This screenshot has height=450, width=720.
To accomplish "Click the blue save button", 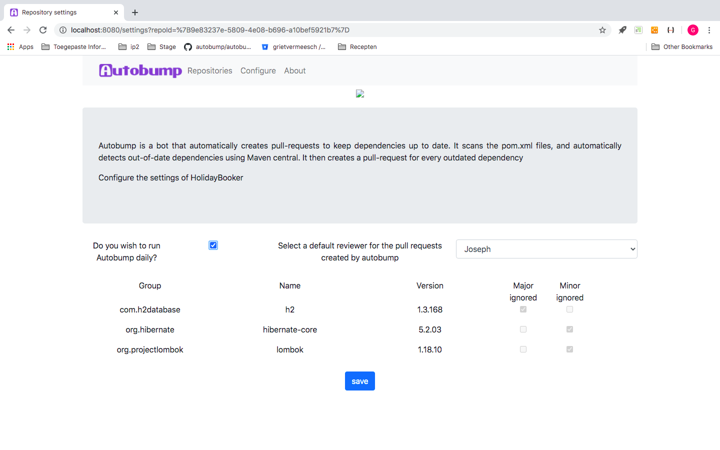I will [x=360, y=381].
